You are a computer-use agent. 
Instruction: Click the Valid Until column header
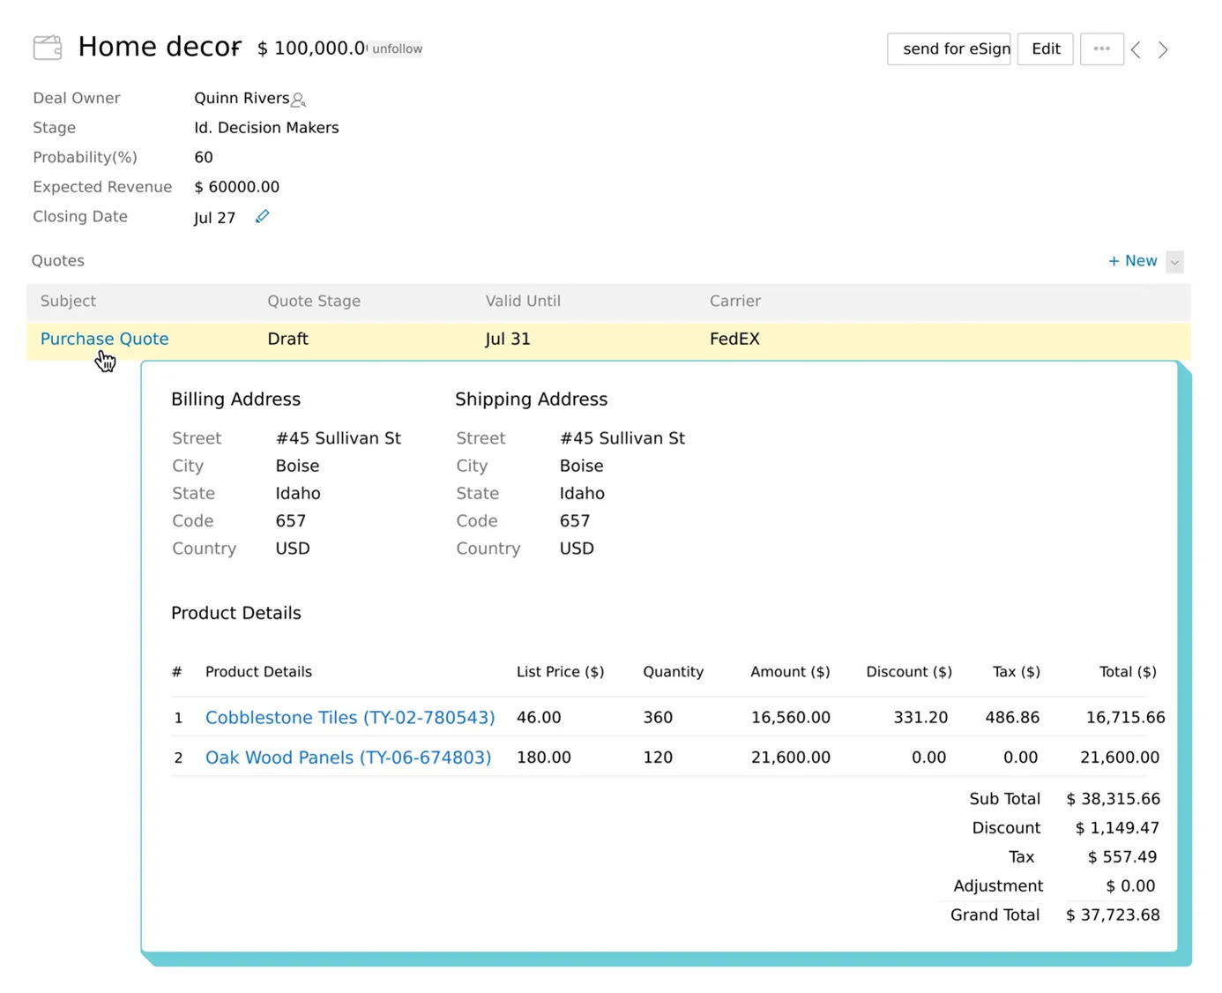[x=523, y=302]
